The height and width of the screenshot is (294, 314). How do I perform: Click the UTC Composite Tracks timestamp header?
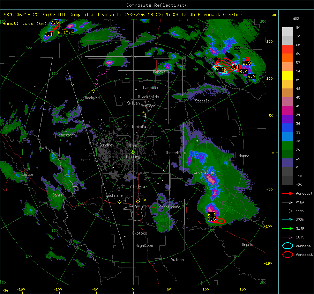coord(122,15)
